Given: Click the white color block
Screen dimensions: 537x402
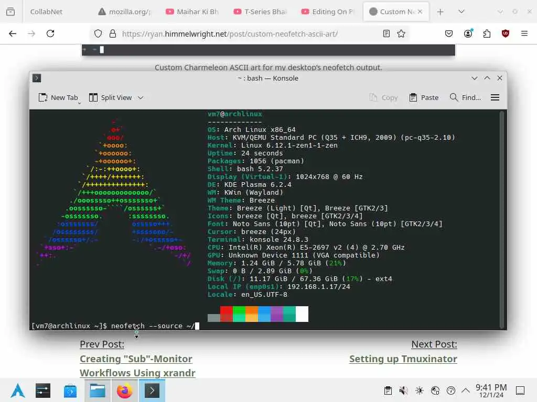Looking at the screenshot, I should 302,314.
